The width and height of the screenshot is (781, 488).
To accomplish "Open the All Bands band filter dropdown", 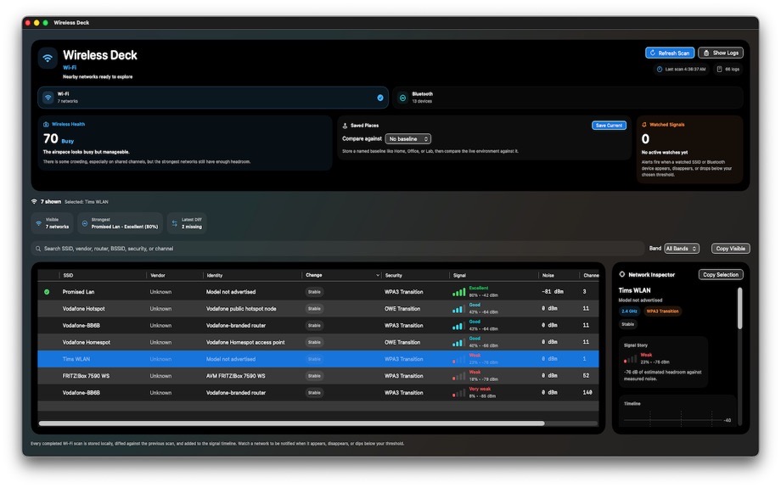I will [x=682, y=249].
